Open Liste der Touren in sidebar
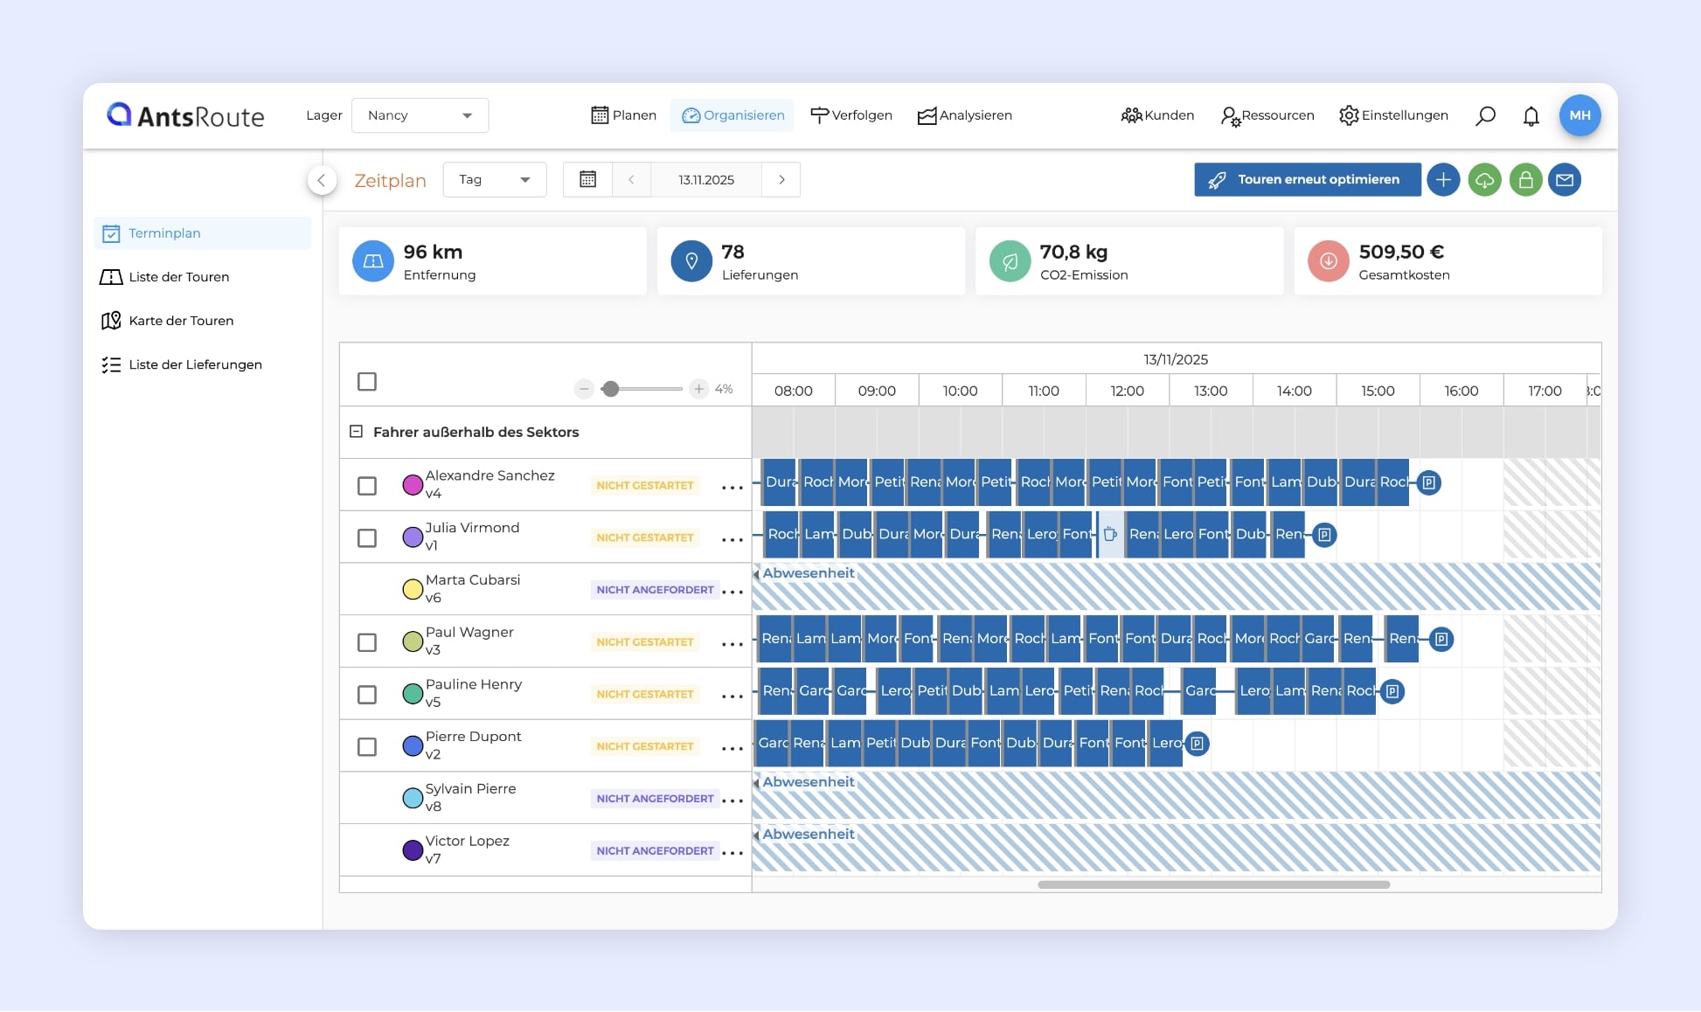The image size is (1701, 1012). [x=178, y=277]
